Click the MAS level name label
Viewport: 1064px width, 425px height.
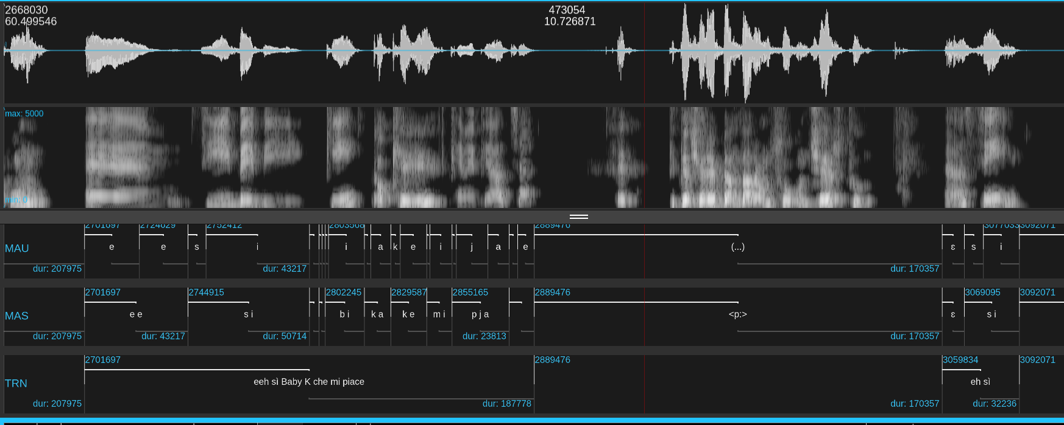coord(17,316)
